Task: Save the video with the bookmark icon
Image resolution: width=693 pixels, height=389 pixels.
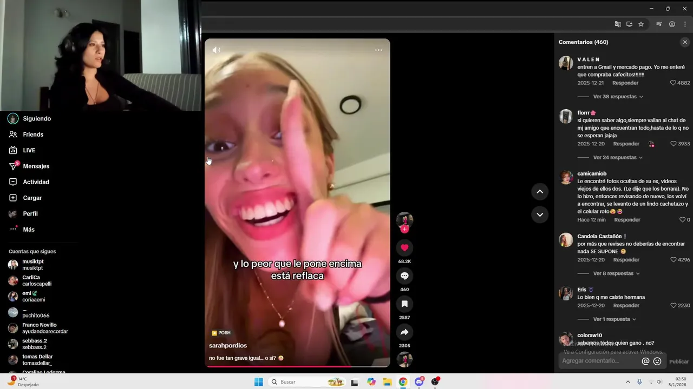Action: coord(404,304)
